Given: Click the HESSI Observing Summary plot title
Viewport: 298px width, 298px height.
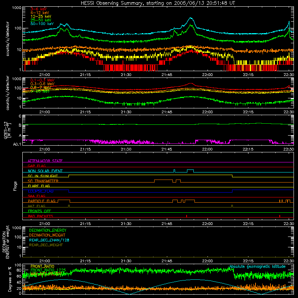Looking at the screenshot, I should (x=158, y=3).
